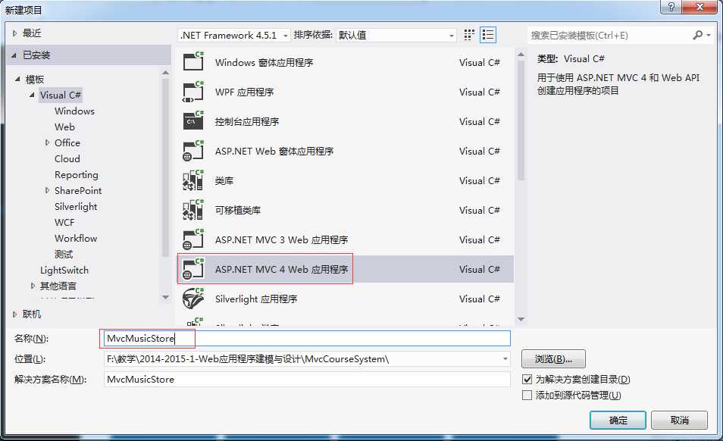Click the search magnifier icon
The height and width of the screenshot is (441, 723).
[x=698, y=35]
